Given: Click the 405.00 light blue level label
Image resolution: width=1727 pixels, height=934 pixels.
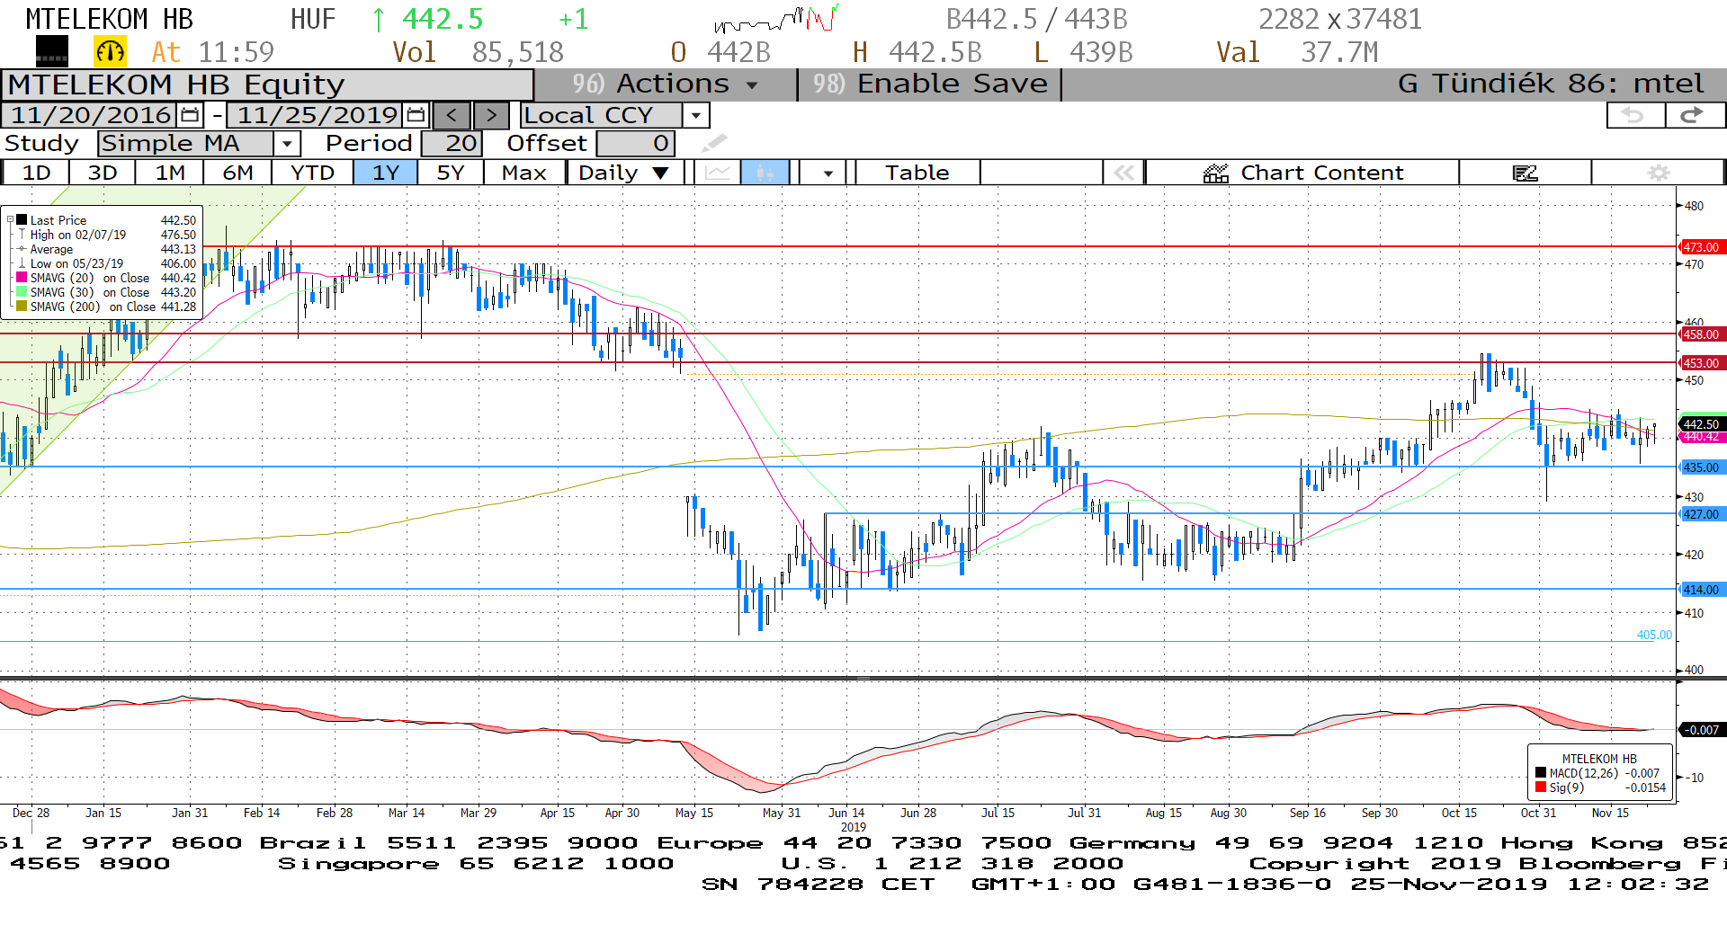Looking at the screenshot, I should 1654,635.
